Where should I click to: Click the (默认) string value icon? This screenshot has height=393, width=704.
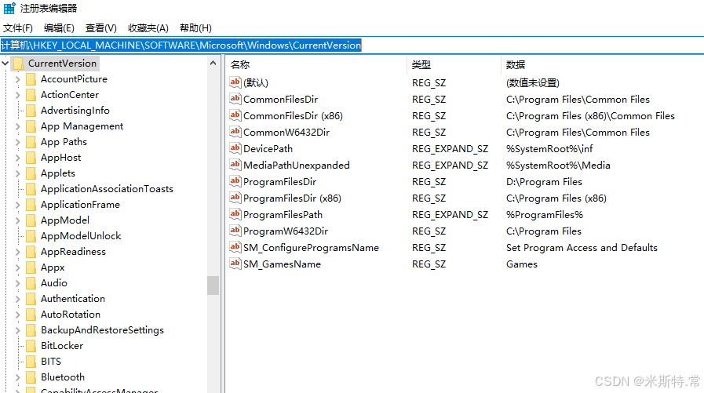coord(235,82)
